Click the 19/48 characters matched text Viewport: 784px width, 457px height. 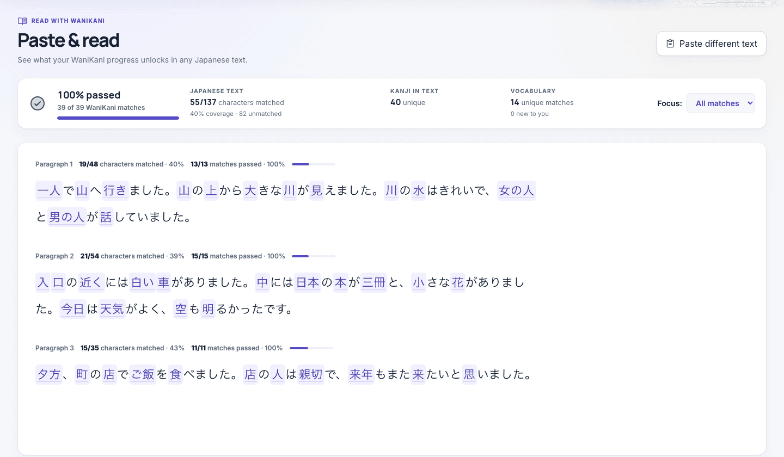click(121, 164)
